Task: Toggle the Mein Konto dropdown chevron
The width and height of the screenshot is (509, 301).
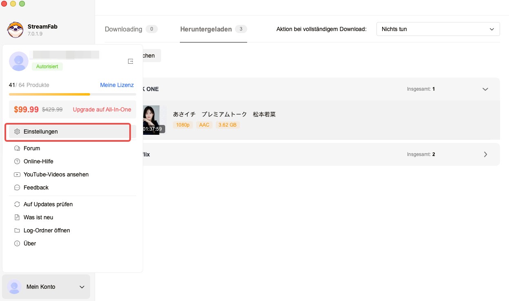Action: point(82,287)
